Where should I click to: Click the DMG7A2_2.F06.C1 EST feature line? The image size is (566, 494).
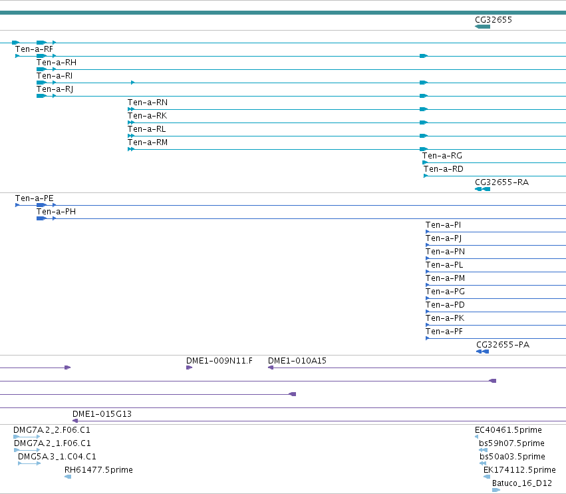(x=27, y=437)
